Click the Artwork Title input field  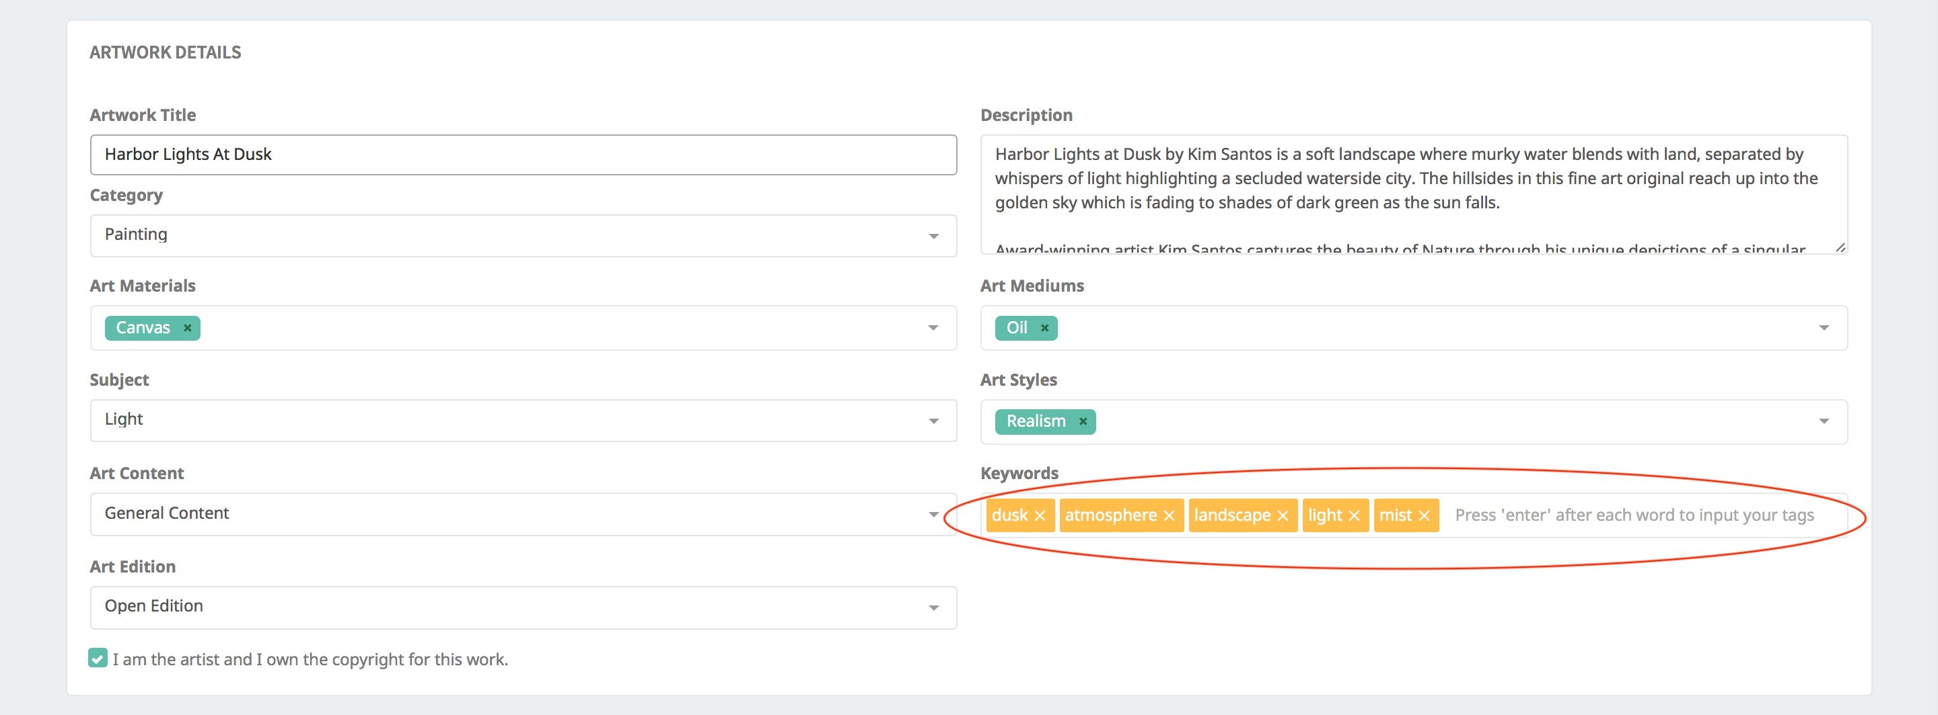[x=523, y=155]
